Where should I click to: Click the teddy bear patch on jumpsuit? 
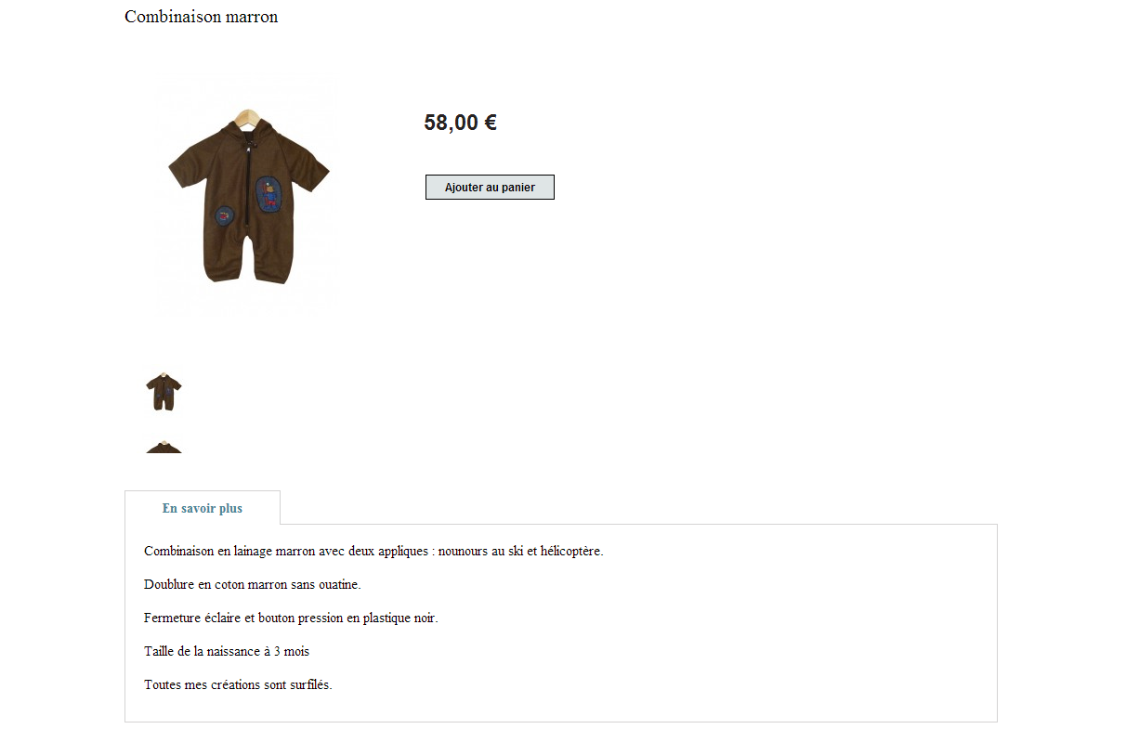[268, 195]
